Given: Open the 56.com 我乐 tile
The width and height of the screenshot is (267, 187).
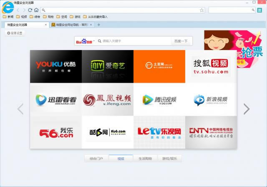Looking at the screenshot, I should 56,132.
